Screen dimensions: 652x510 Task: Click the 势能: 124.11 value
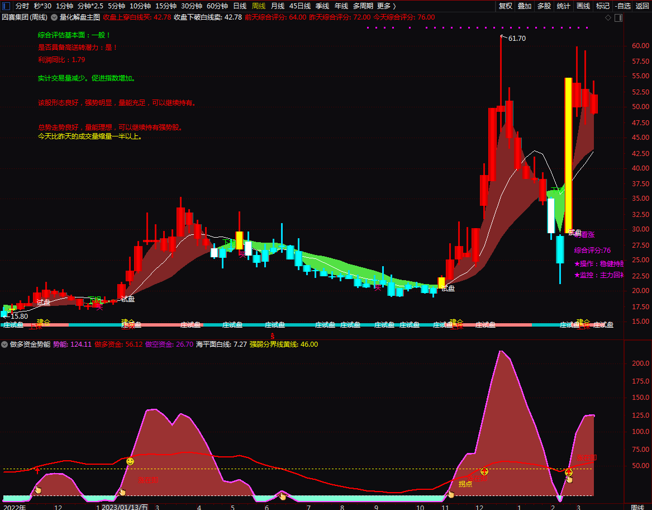click(73, 344)
